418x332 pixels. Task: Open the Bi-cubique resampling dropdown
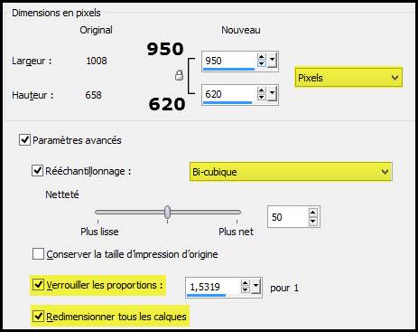click(x=291, y=172)
